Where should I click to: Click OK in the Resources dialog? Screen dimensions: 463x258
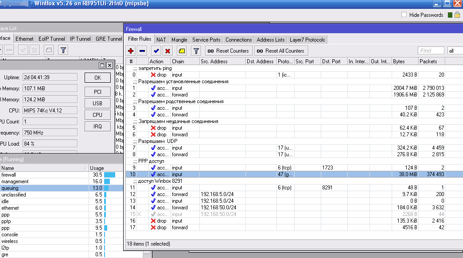click(97, 78)
